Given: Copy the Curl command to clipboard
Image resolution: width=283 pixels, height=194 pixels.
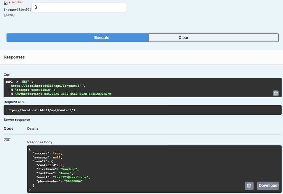Looking at the screenshot, I should point(276,93).
